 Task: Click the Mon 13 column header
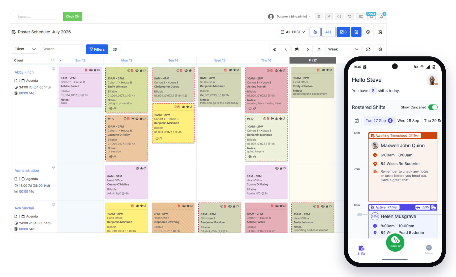coord(127,60)
